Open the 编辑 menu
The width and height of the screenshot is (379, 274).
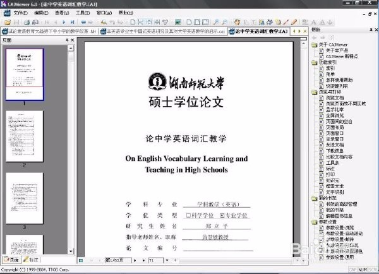coord(41,13)
